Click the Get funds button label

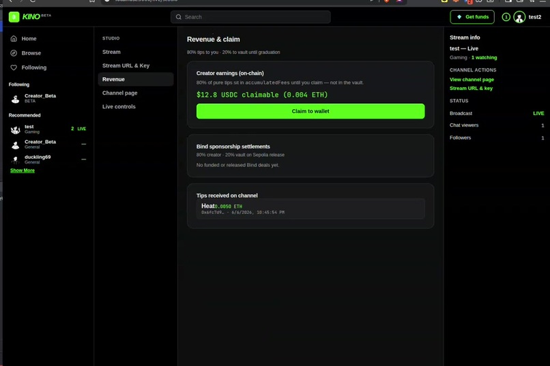pos(477,17)
